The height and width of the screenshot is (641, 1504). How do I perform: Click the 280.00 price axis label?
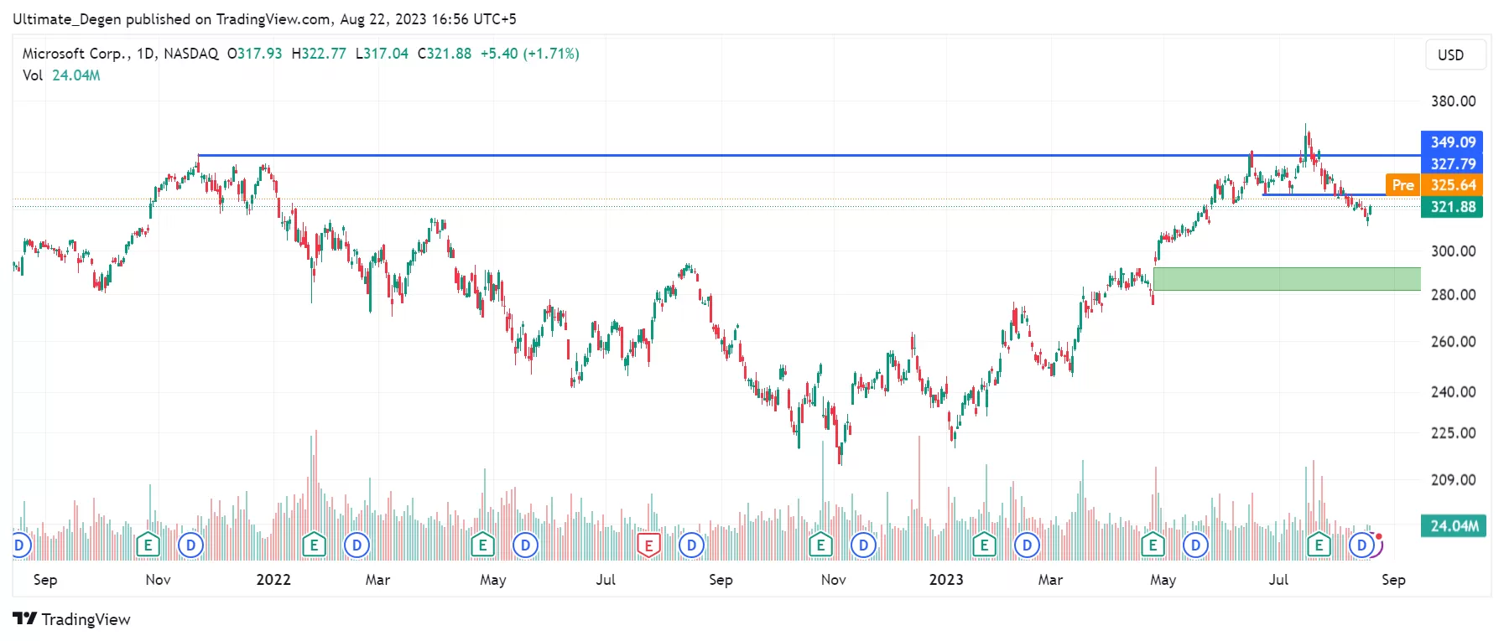[1454, 295]
